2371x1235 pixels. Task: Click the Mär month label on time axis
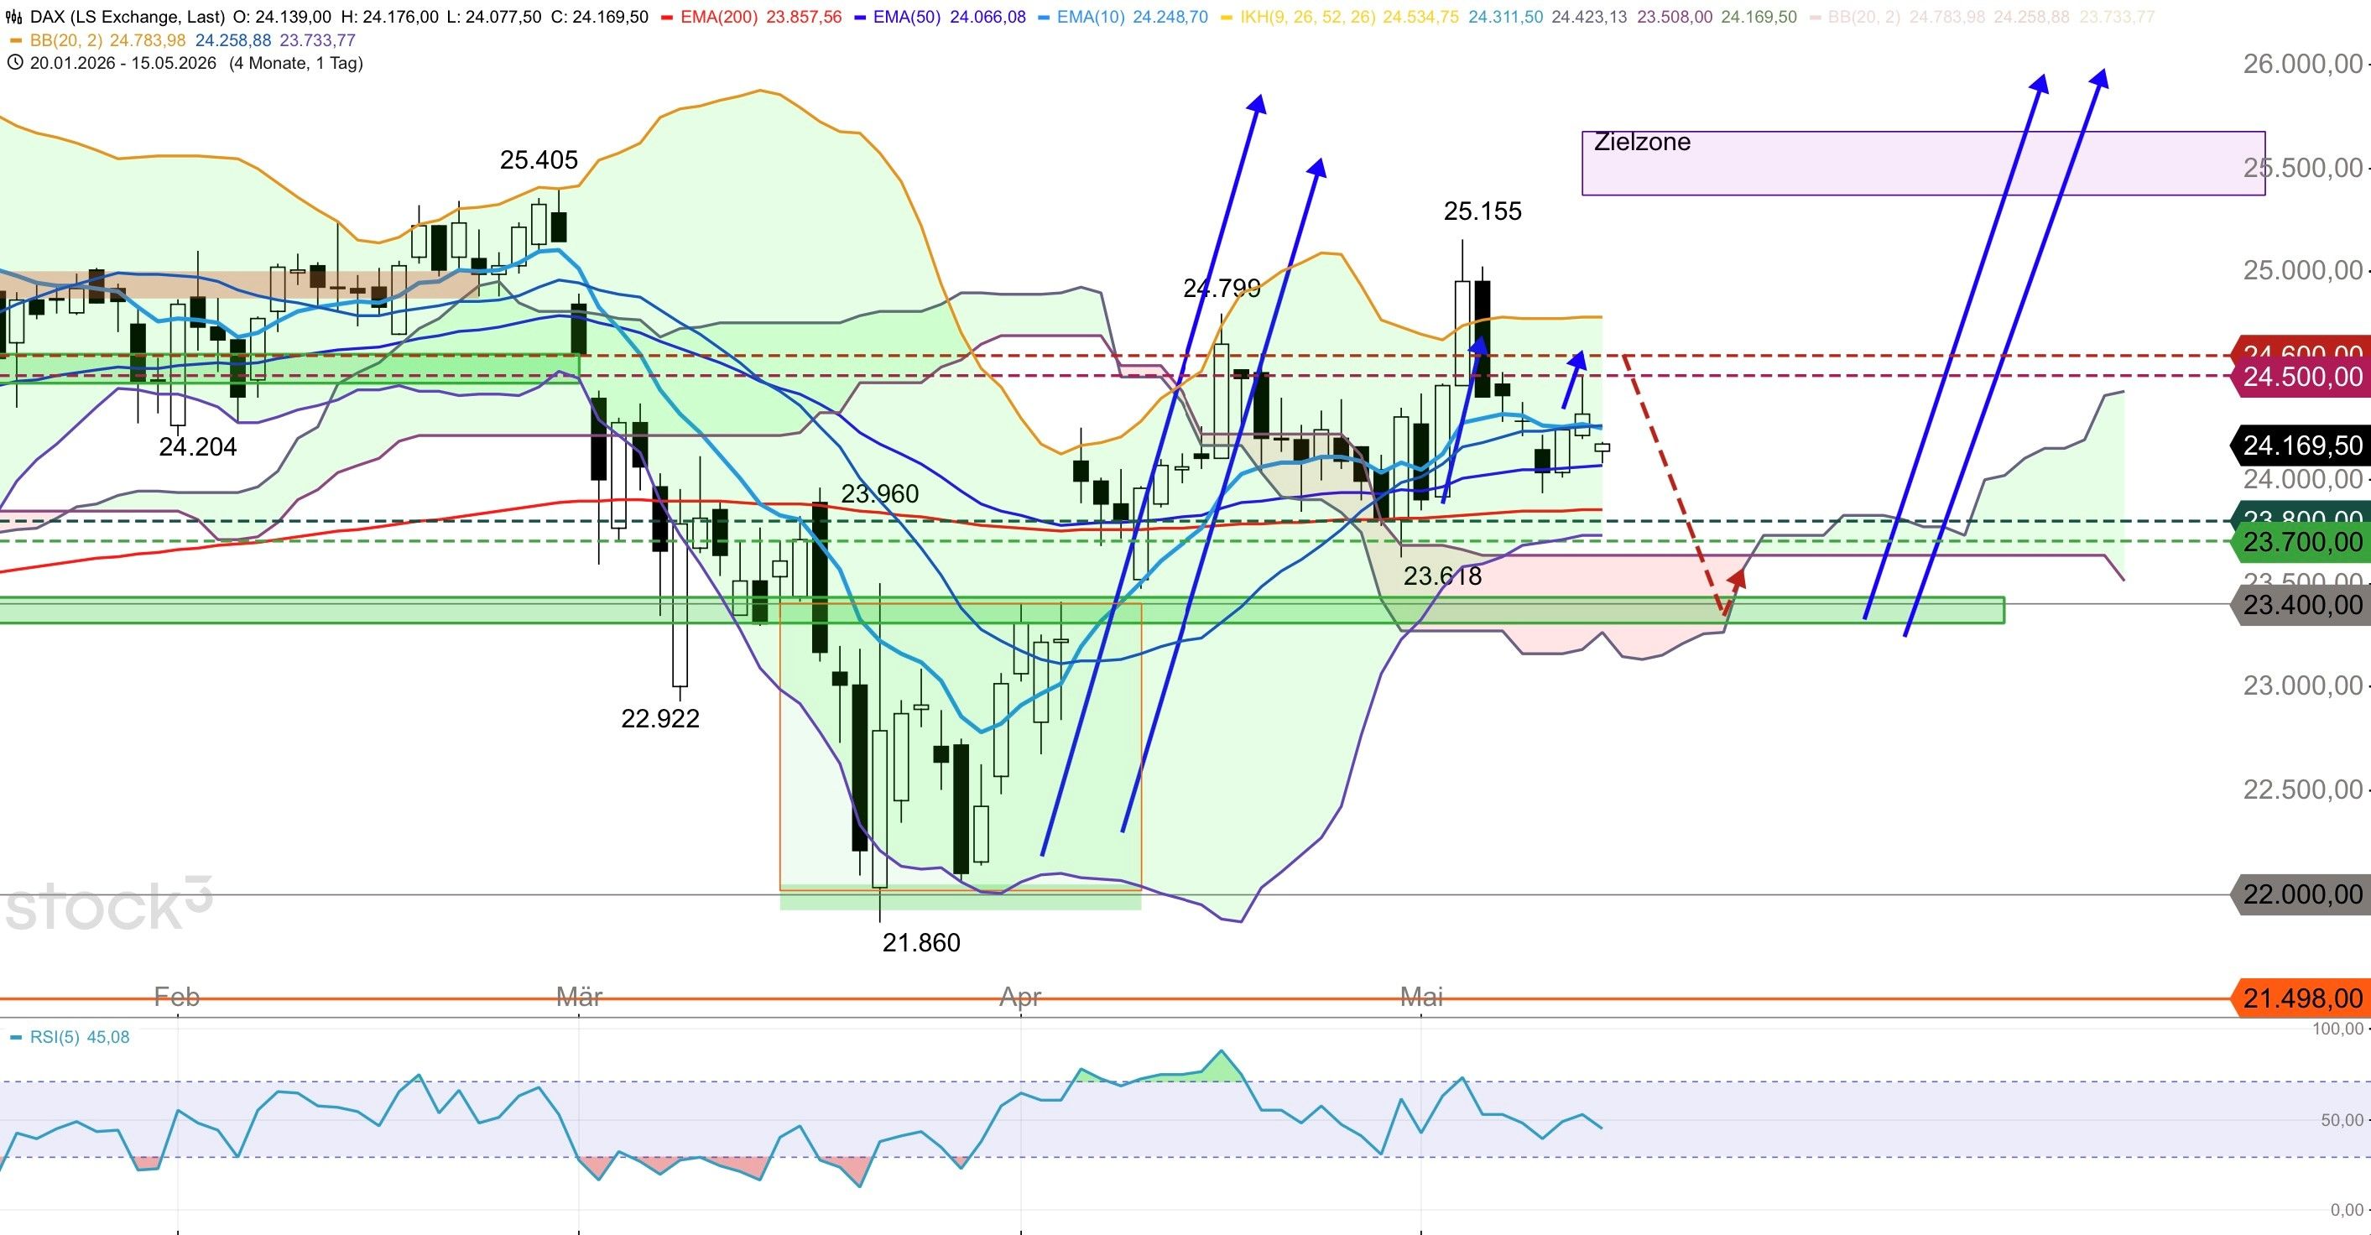point(579,997)
